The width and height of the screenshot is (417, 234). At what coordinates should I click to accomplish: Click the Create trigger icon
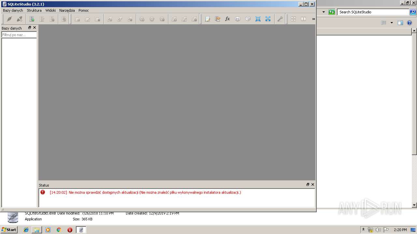pyautogui.click(x=142, y=19)
